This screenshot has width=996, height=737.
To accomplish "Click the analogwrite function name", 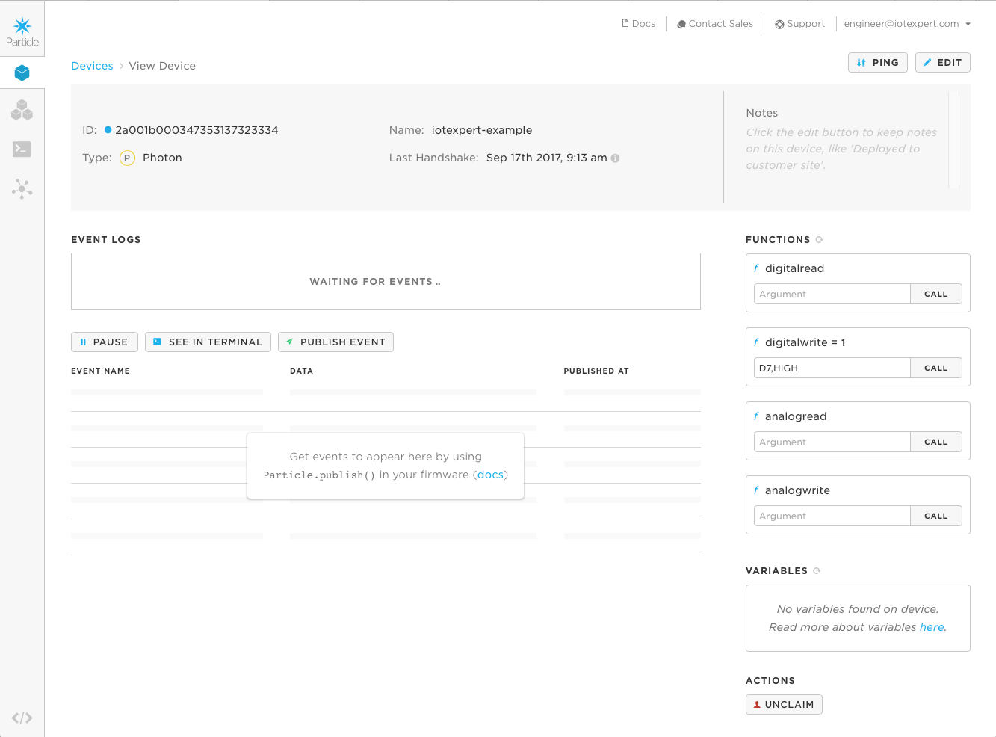I will [797, 490].
